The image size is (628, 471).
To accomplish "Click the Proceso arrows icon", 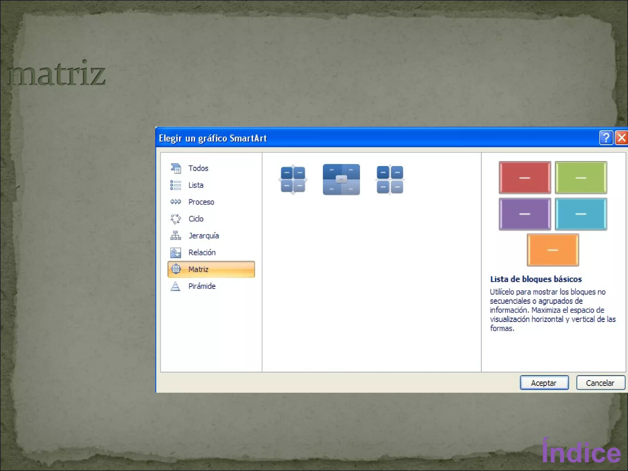I will click(176, 202).
